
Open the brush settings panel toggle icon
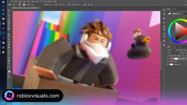coord(24,5)
